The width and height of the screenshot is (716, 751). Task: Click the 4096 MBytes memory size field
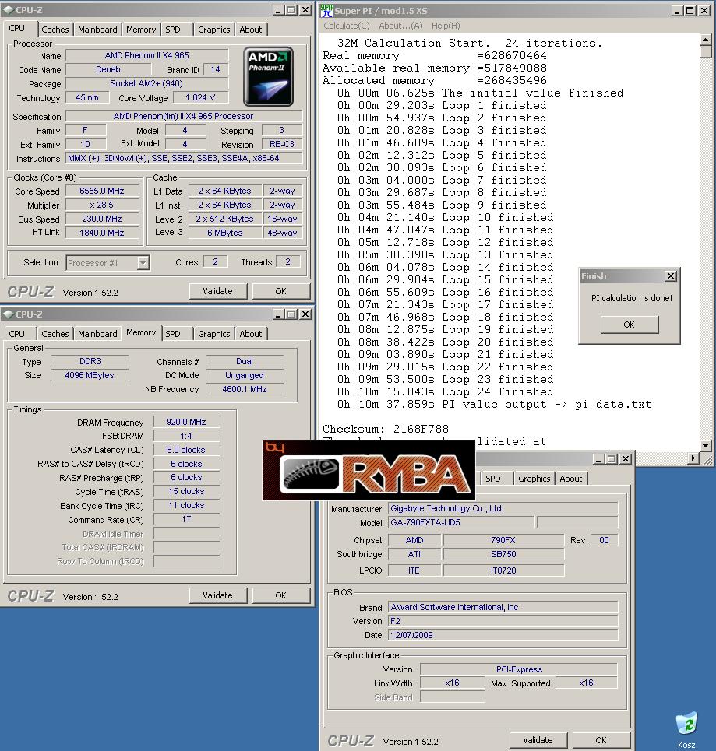coord(90,375)
